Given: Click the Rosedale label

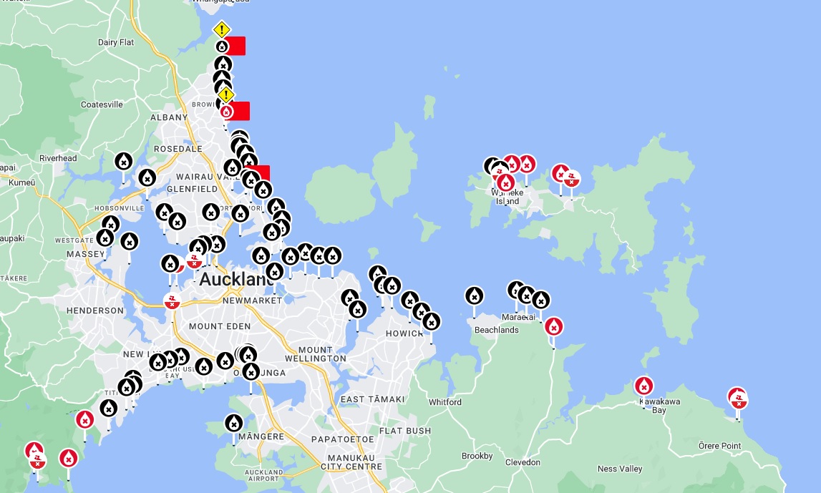Looking at the screenshot, I should point(178,149).
